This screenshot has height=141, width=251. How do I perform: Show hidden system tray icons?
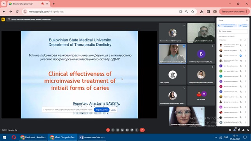coord(216,137)
